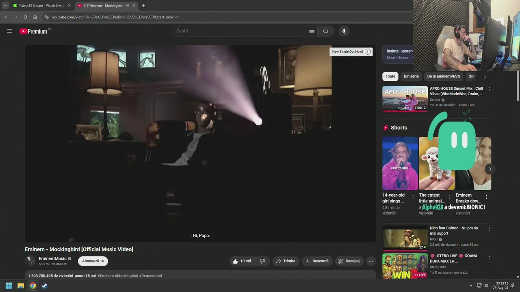
Task: Show next Shorts with right arrow
Action: pos(490,169)
